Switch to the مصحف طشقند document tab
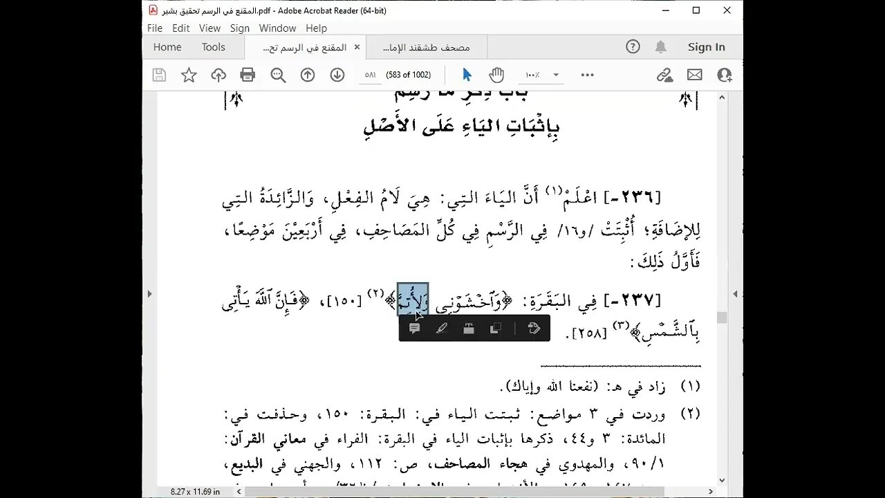This screenshot has width=885, height=498. point(426,47)
